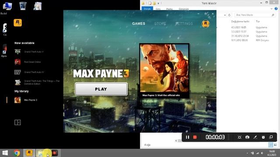Open the taskbar clock and date
Screen dimensions: 280x157
coord(272,153)
